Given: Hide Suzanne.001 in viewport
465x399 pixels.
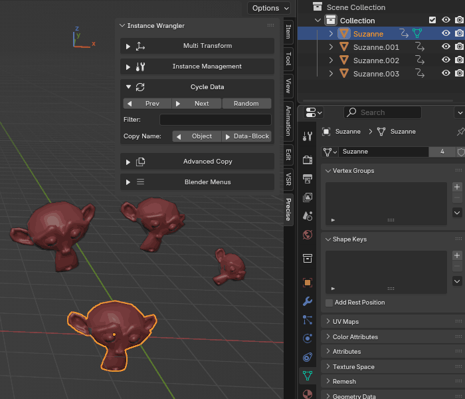Looking at the screenshot, I should click(446, 47).
